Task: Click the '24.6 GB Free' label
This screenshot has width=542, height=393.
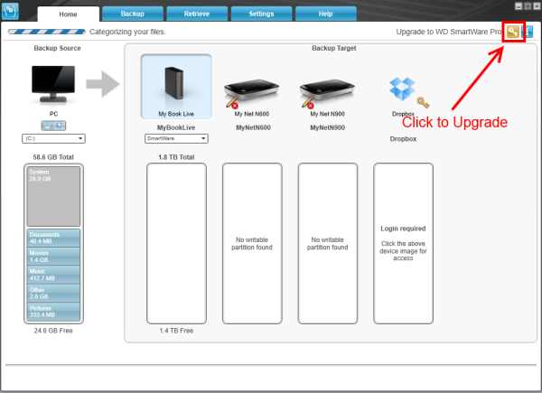Action: pos(53,331)
